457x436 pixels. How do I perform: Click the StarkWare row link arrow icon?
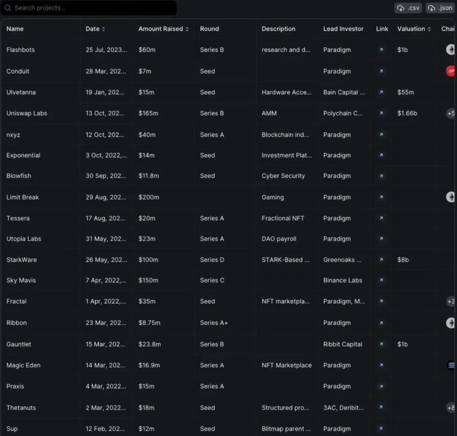point(381,259)
